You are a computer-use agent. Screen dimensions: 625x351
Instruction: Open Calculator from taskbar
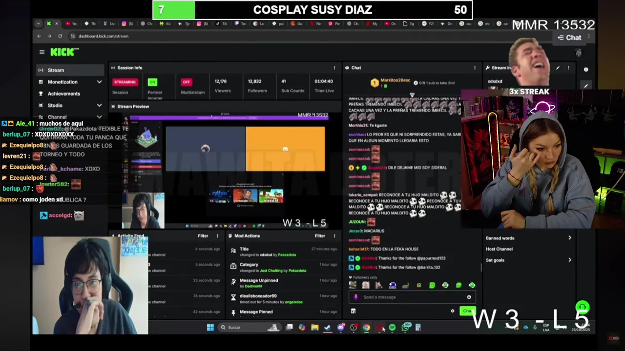click(418, 327)
